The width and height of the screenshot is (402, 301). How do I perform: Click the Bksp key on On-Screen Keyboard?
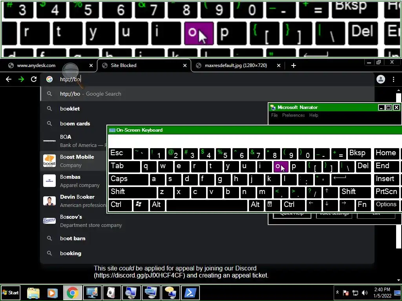359,154
